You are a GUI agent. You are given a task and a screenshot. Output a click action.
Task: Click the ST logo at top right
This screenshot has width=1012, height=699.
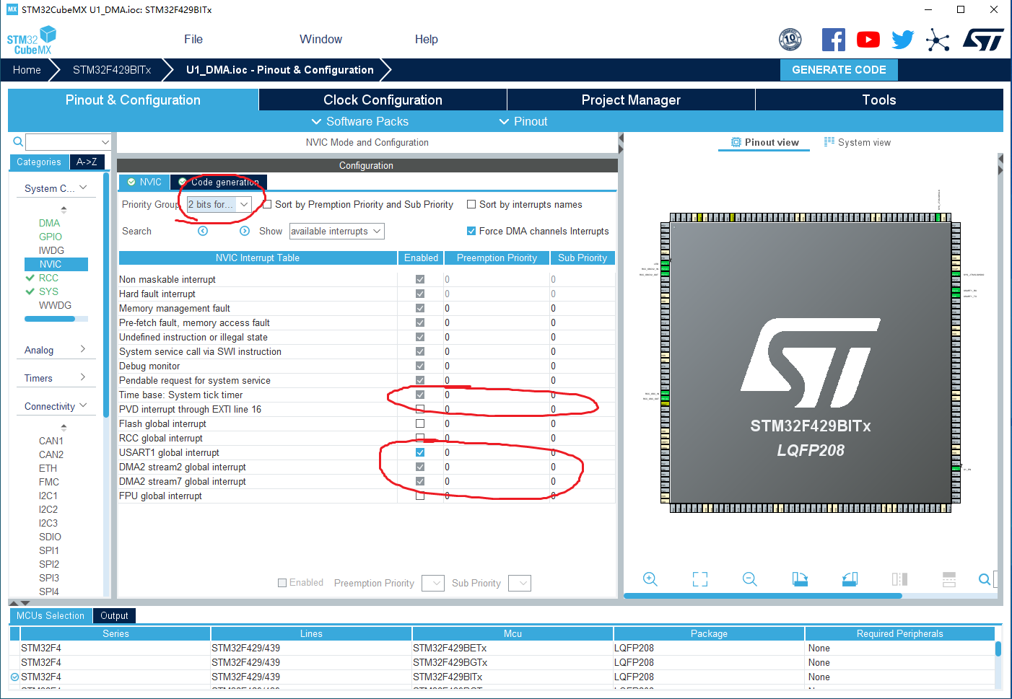[983, 40]
